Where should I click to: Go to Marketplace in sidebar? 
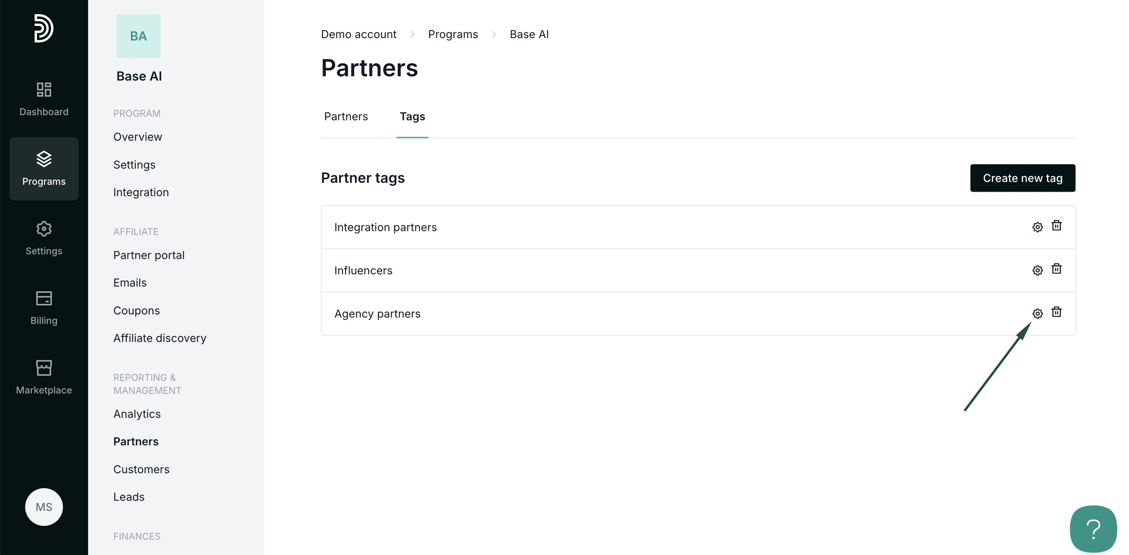[44, 377]
